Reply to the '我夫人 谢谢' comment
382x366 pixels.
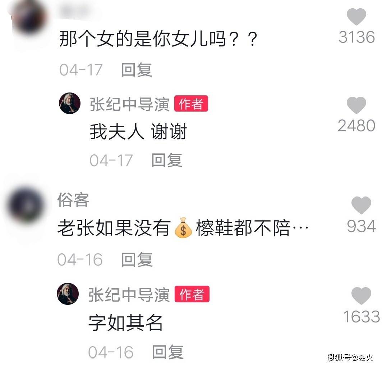167,160
